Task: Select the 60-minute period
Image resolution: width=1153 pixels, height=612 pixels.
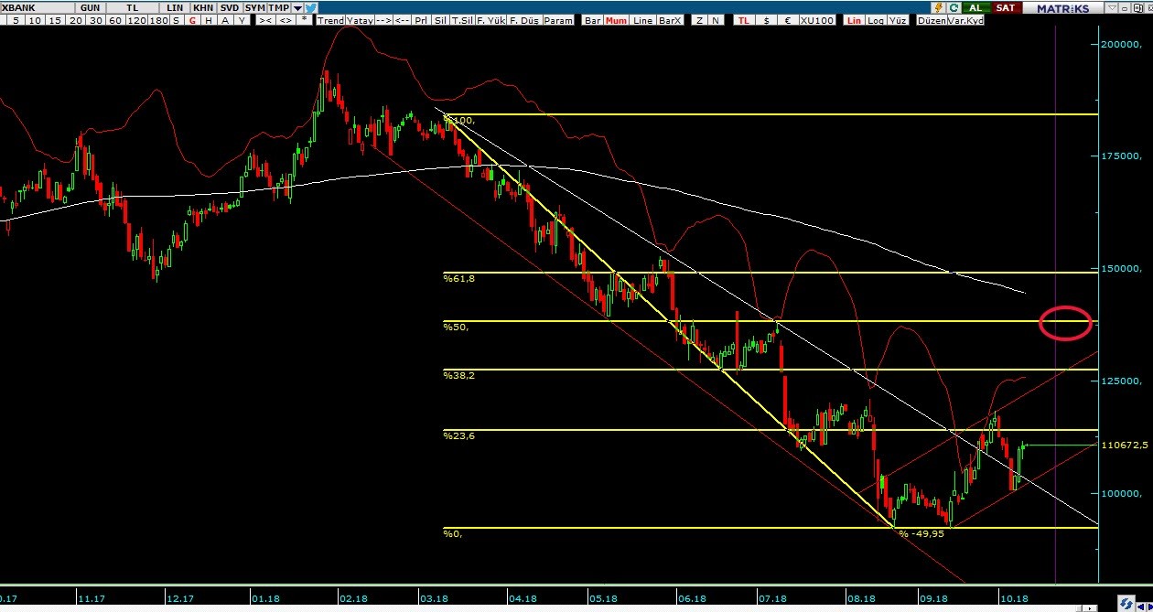Action: (115, 20)
